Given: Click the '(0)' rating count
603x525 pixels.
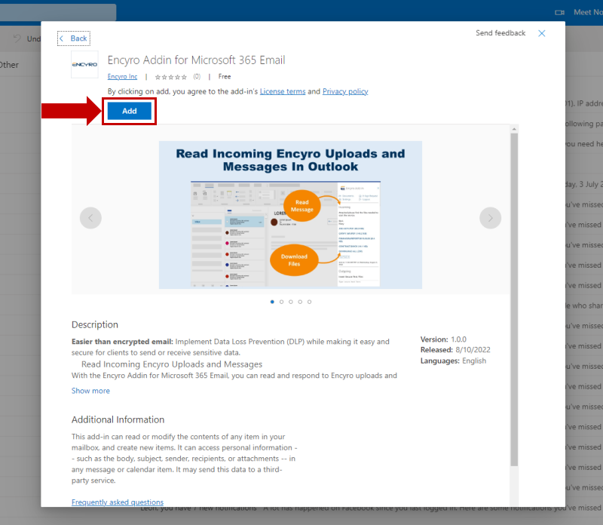Looking at the screenshot, I should pos(197,77).
